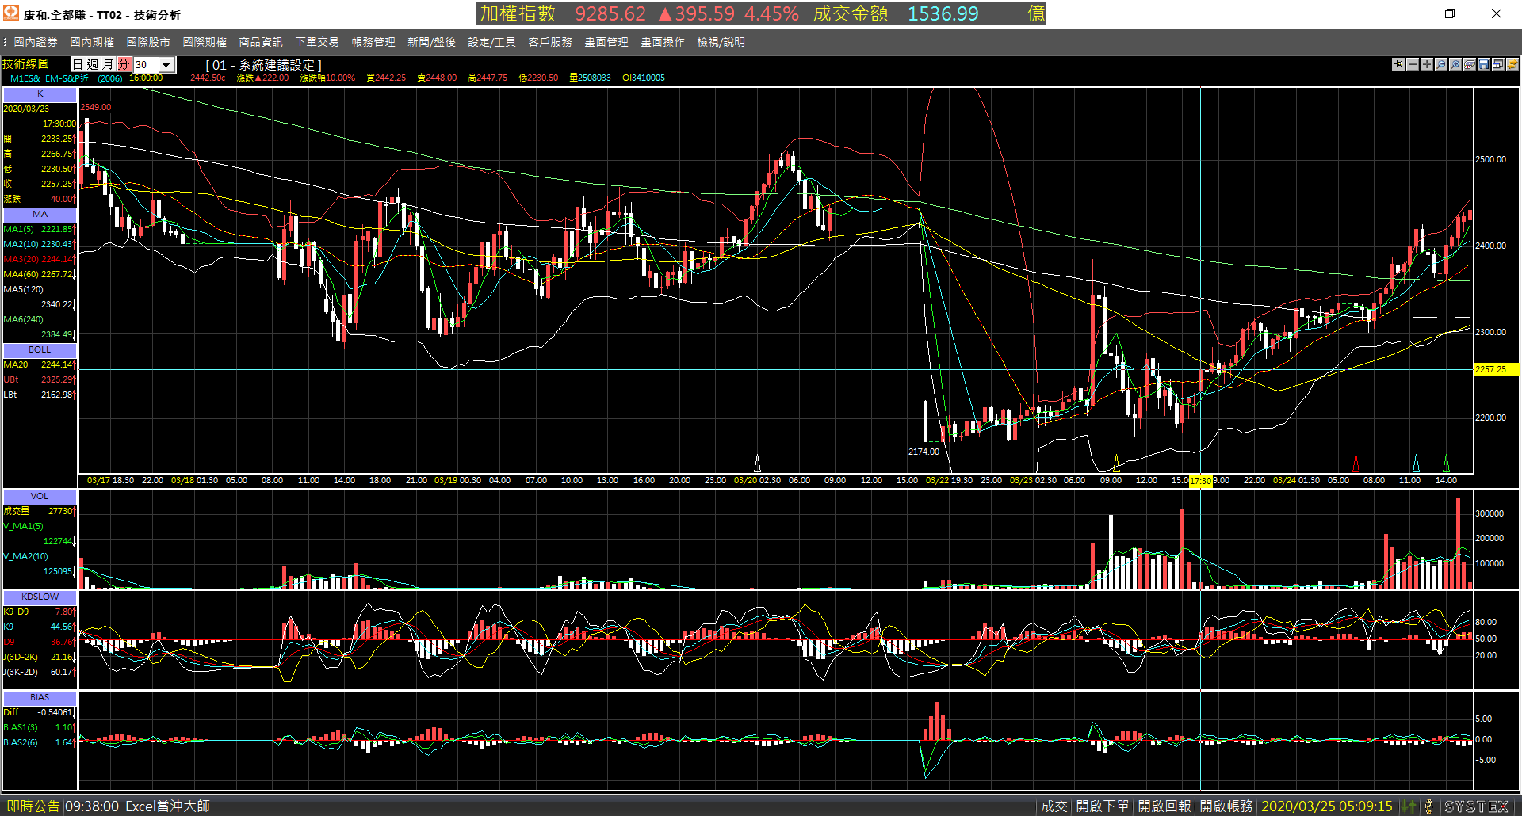
Task: Click the yellow 17:30 time axis marker
Action: [x=1200, y=480]
